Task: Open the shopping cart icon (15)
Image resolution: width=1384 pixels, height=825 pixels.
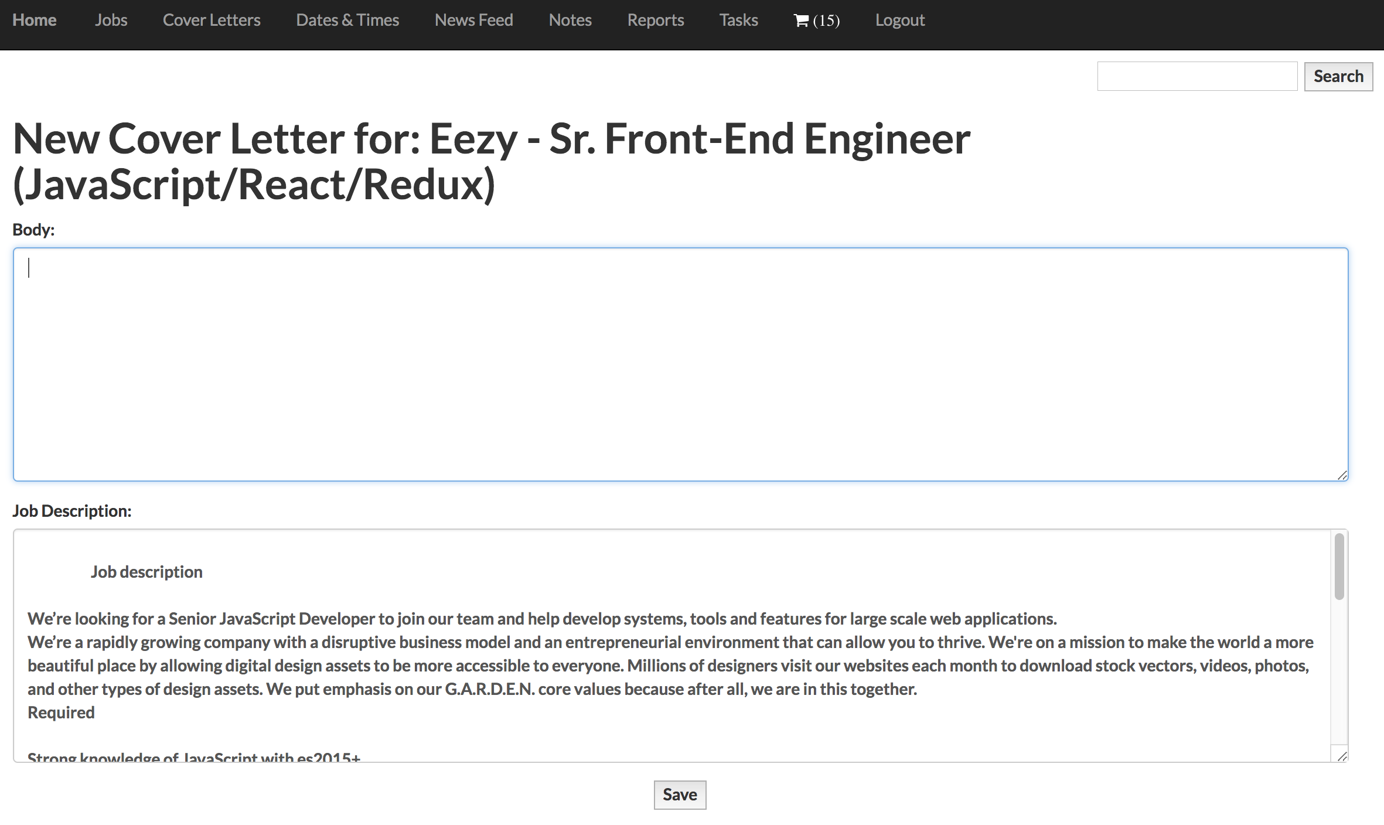Action: click(816, 21)
